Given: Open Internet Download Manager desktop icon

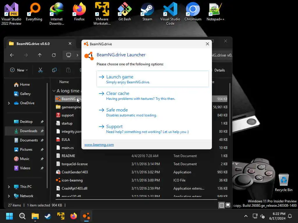Looking at the screenshot, I should (x=57, y=14).
